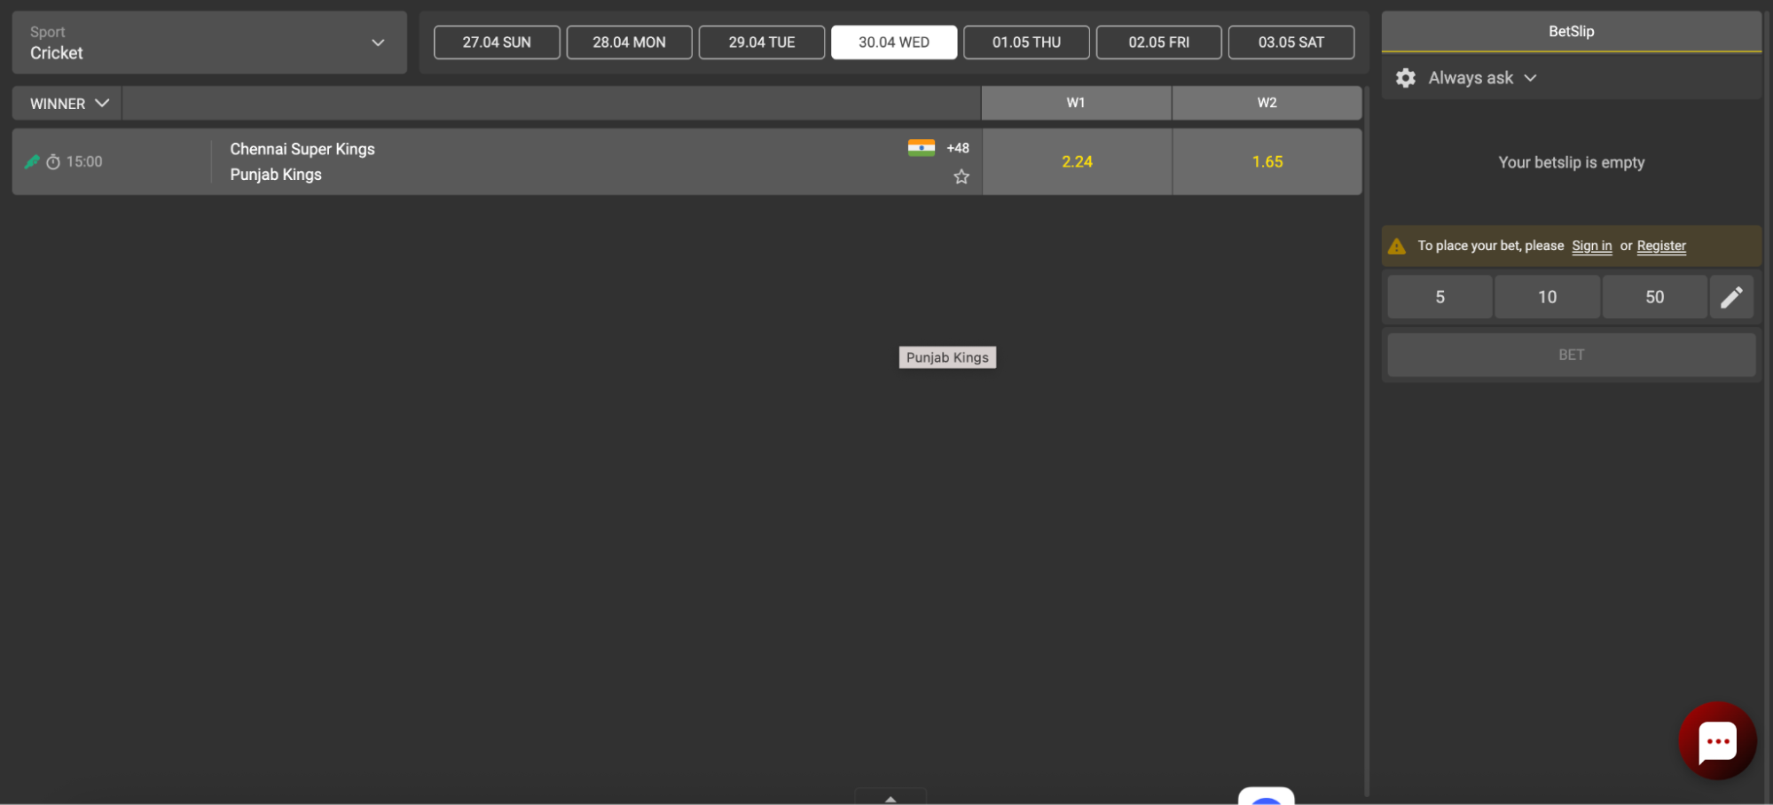
Task: Pick W2 odds 1.65 for Punjab Kings
Action: click(1267, 162)
